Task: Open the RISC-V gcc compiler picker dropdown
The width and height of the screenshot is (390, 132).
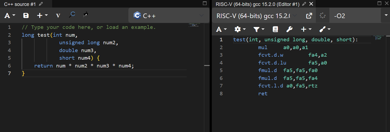Action: pyautogui.click(x=256, y=16)
